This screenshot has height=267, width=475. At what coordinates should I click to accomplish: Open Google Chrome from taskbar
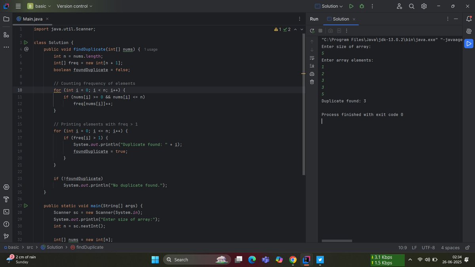point(293,259)
